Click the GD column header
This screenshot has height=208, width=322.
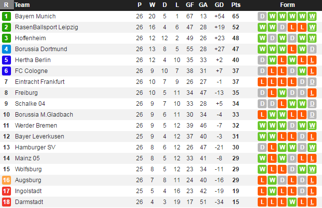pos(219,5)
